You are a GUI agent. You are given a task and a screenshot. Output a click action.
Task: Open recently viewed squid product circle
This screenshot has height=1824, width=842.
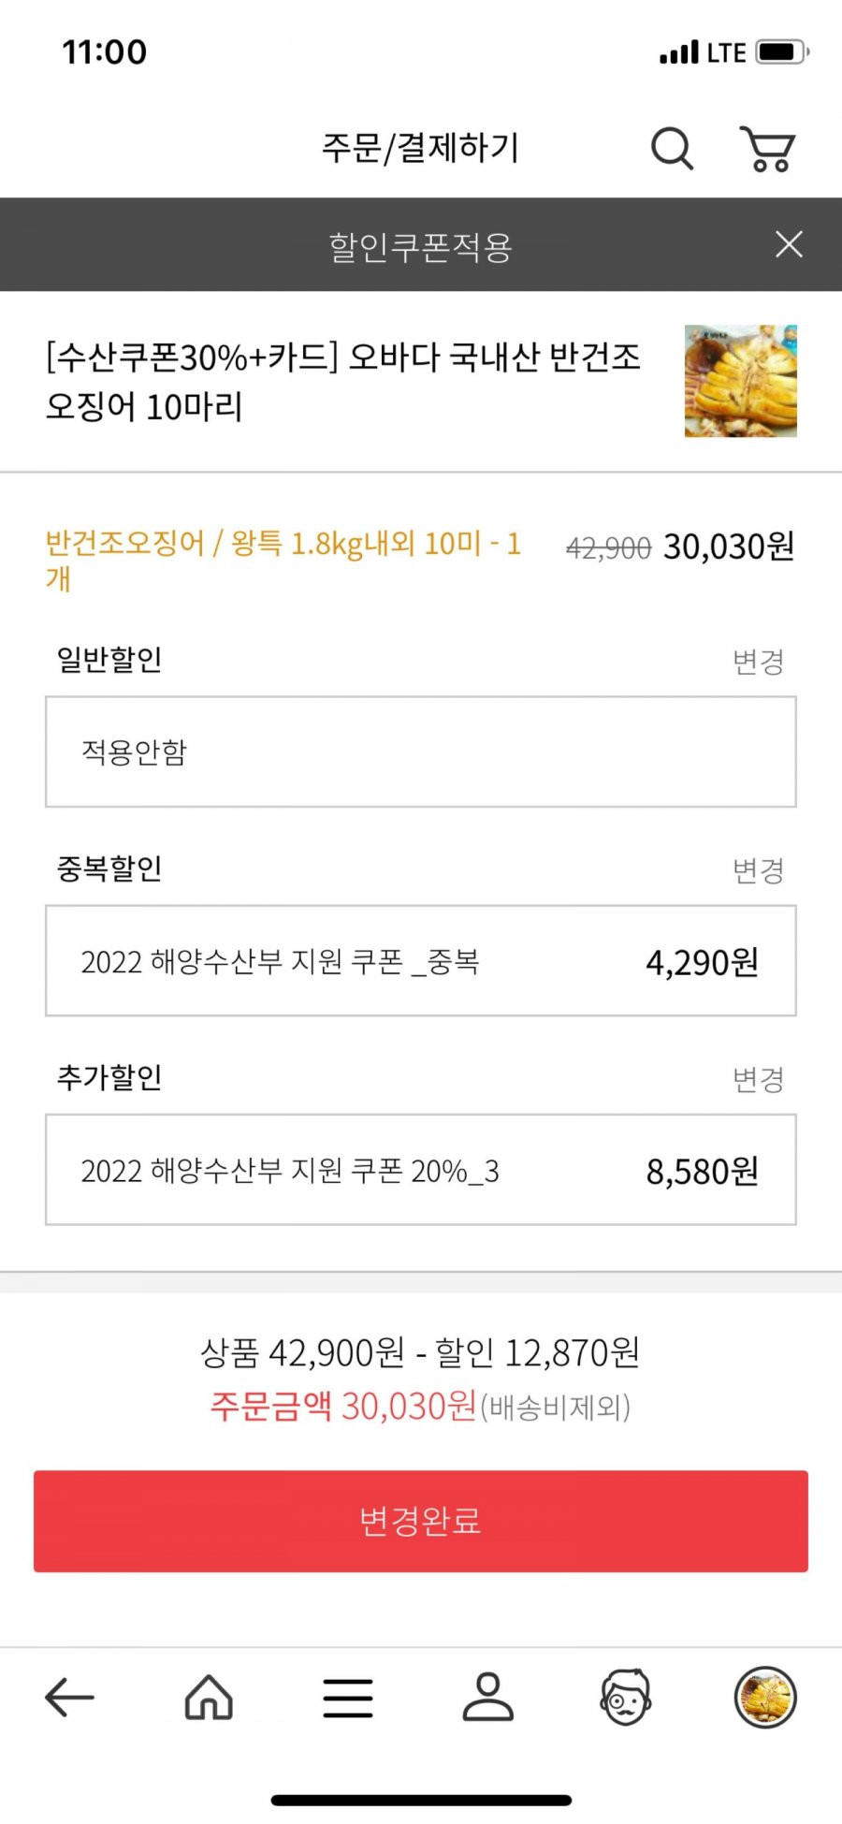click(x=765, y=1697)
